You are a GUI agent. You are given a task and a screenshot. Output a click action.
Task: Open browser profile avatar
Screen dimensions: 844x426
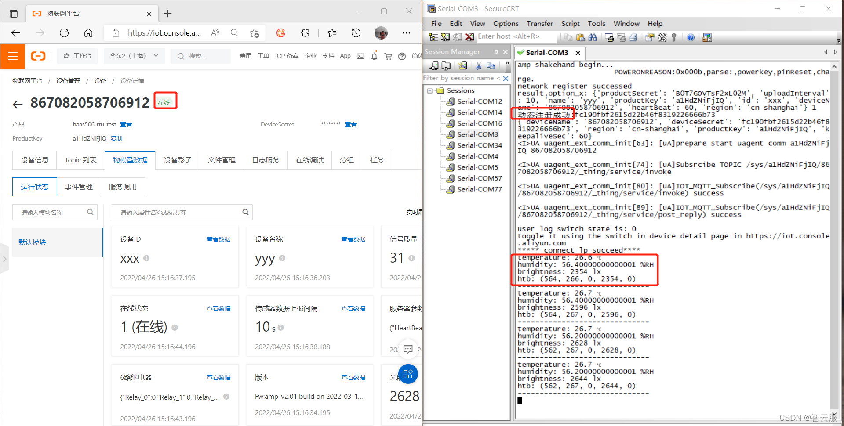pos(381,32)
